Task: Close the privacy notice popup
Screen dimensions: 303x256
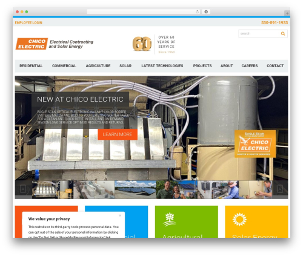Action: (x=120, y=215)
